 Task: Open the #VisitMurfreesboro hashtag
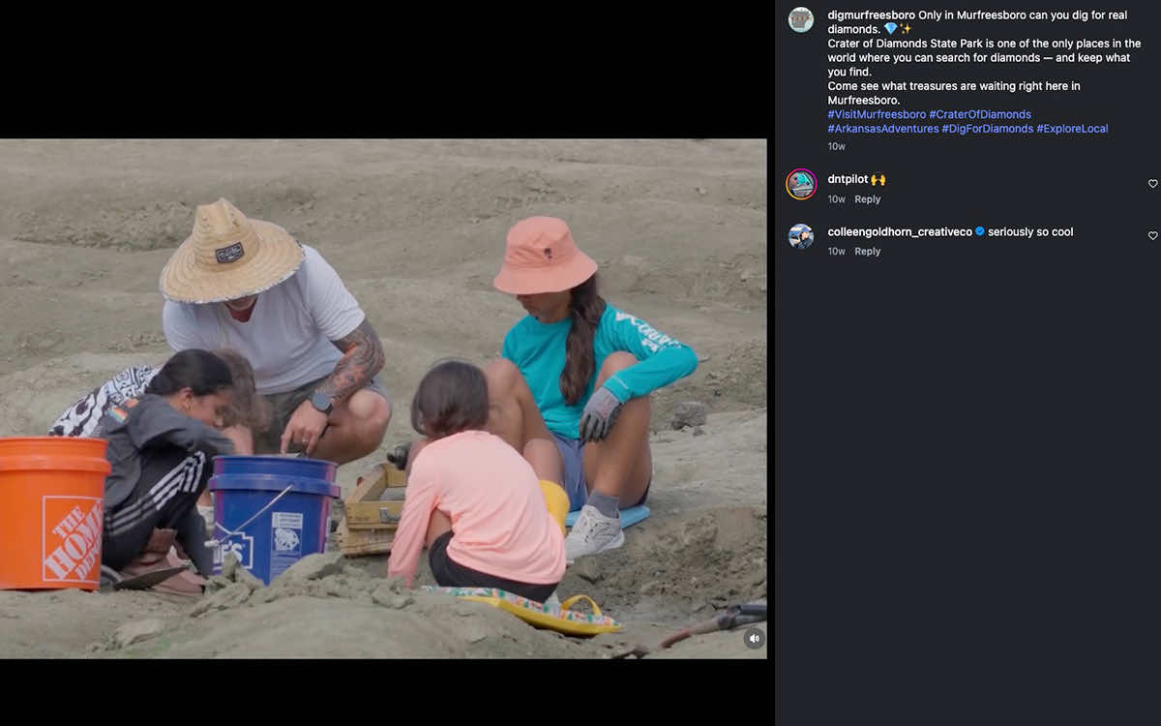coord(877,114)
